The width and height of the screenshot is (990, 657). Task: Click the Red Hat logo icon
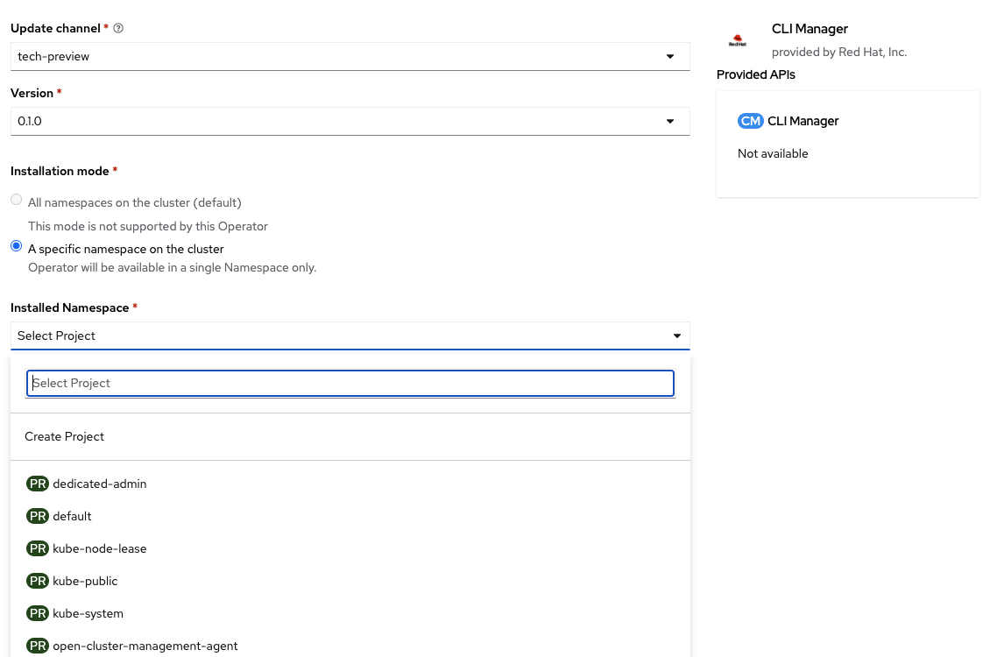[x=737, y=40]
